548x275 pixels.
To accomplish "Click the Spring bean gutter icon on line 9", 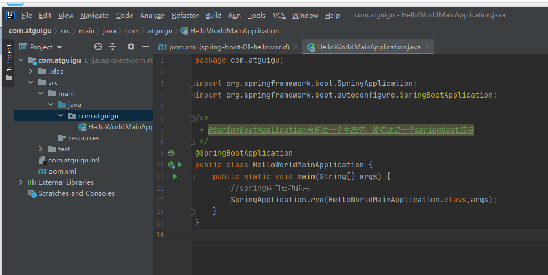I will tap(171, 153).
